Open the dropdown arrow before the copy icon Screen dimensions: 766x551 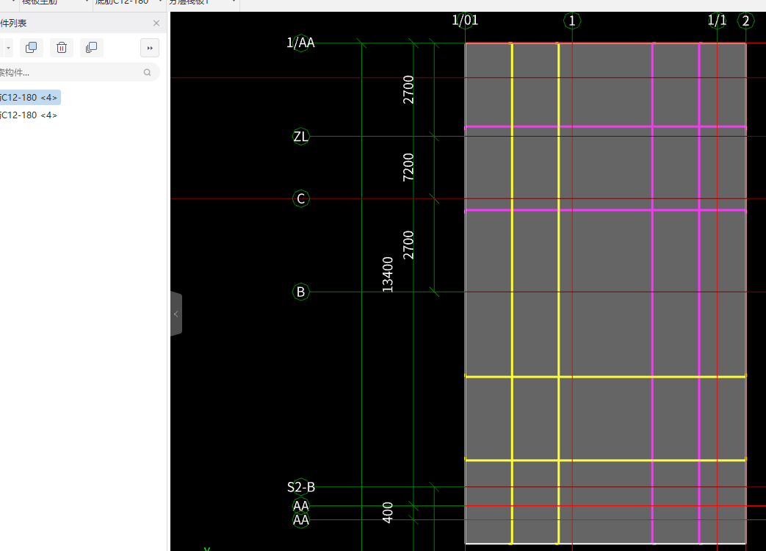coord(8,48)
